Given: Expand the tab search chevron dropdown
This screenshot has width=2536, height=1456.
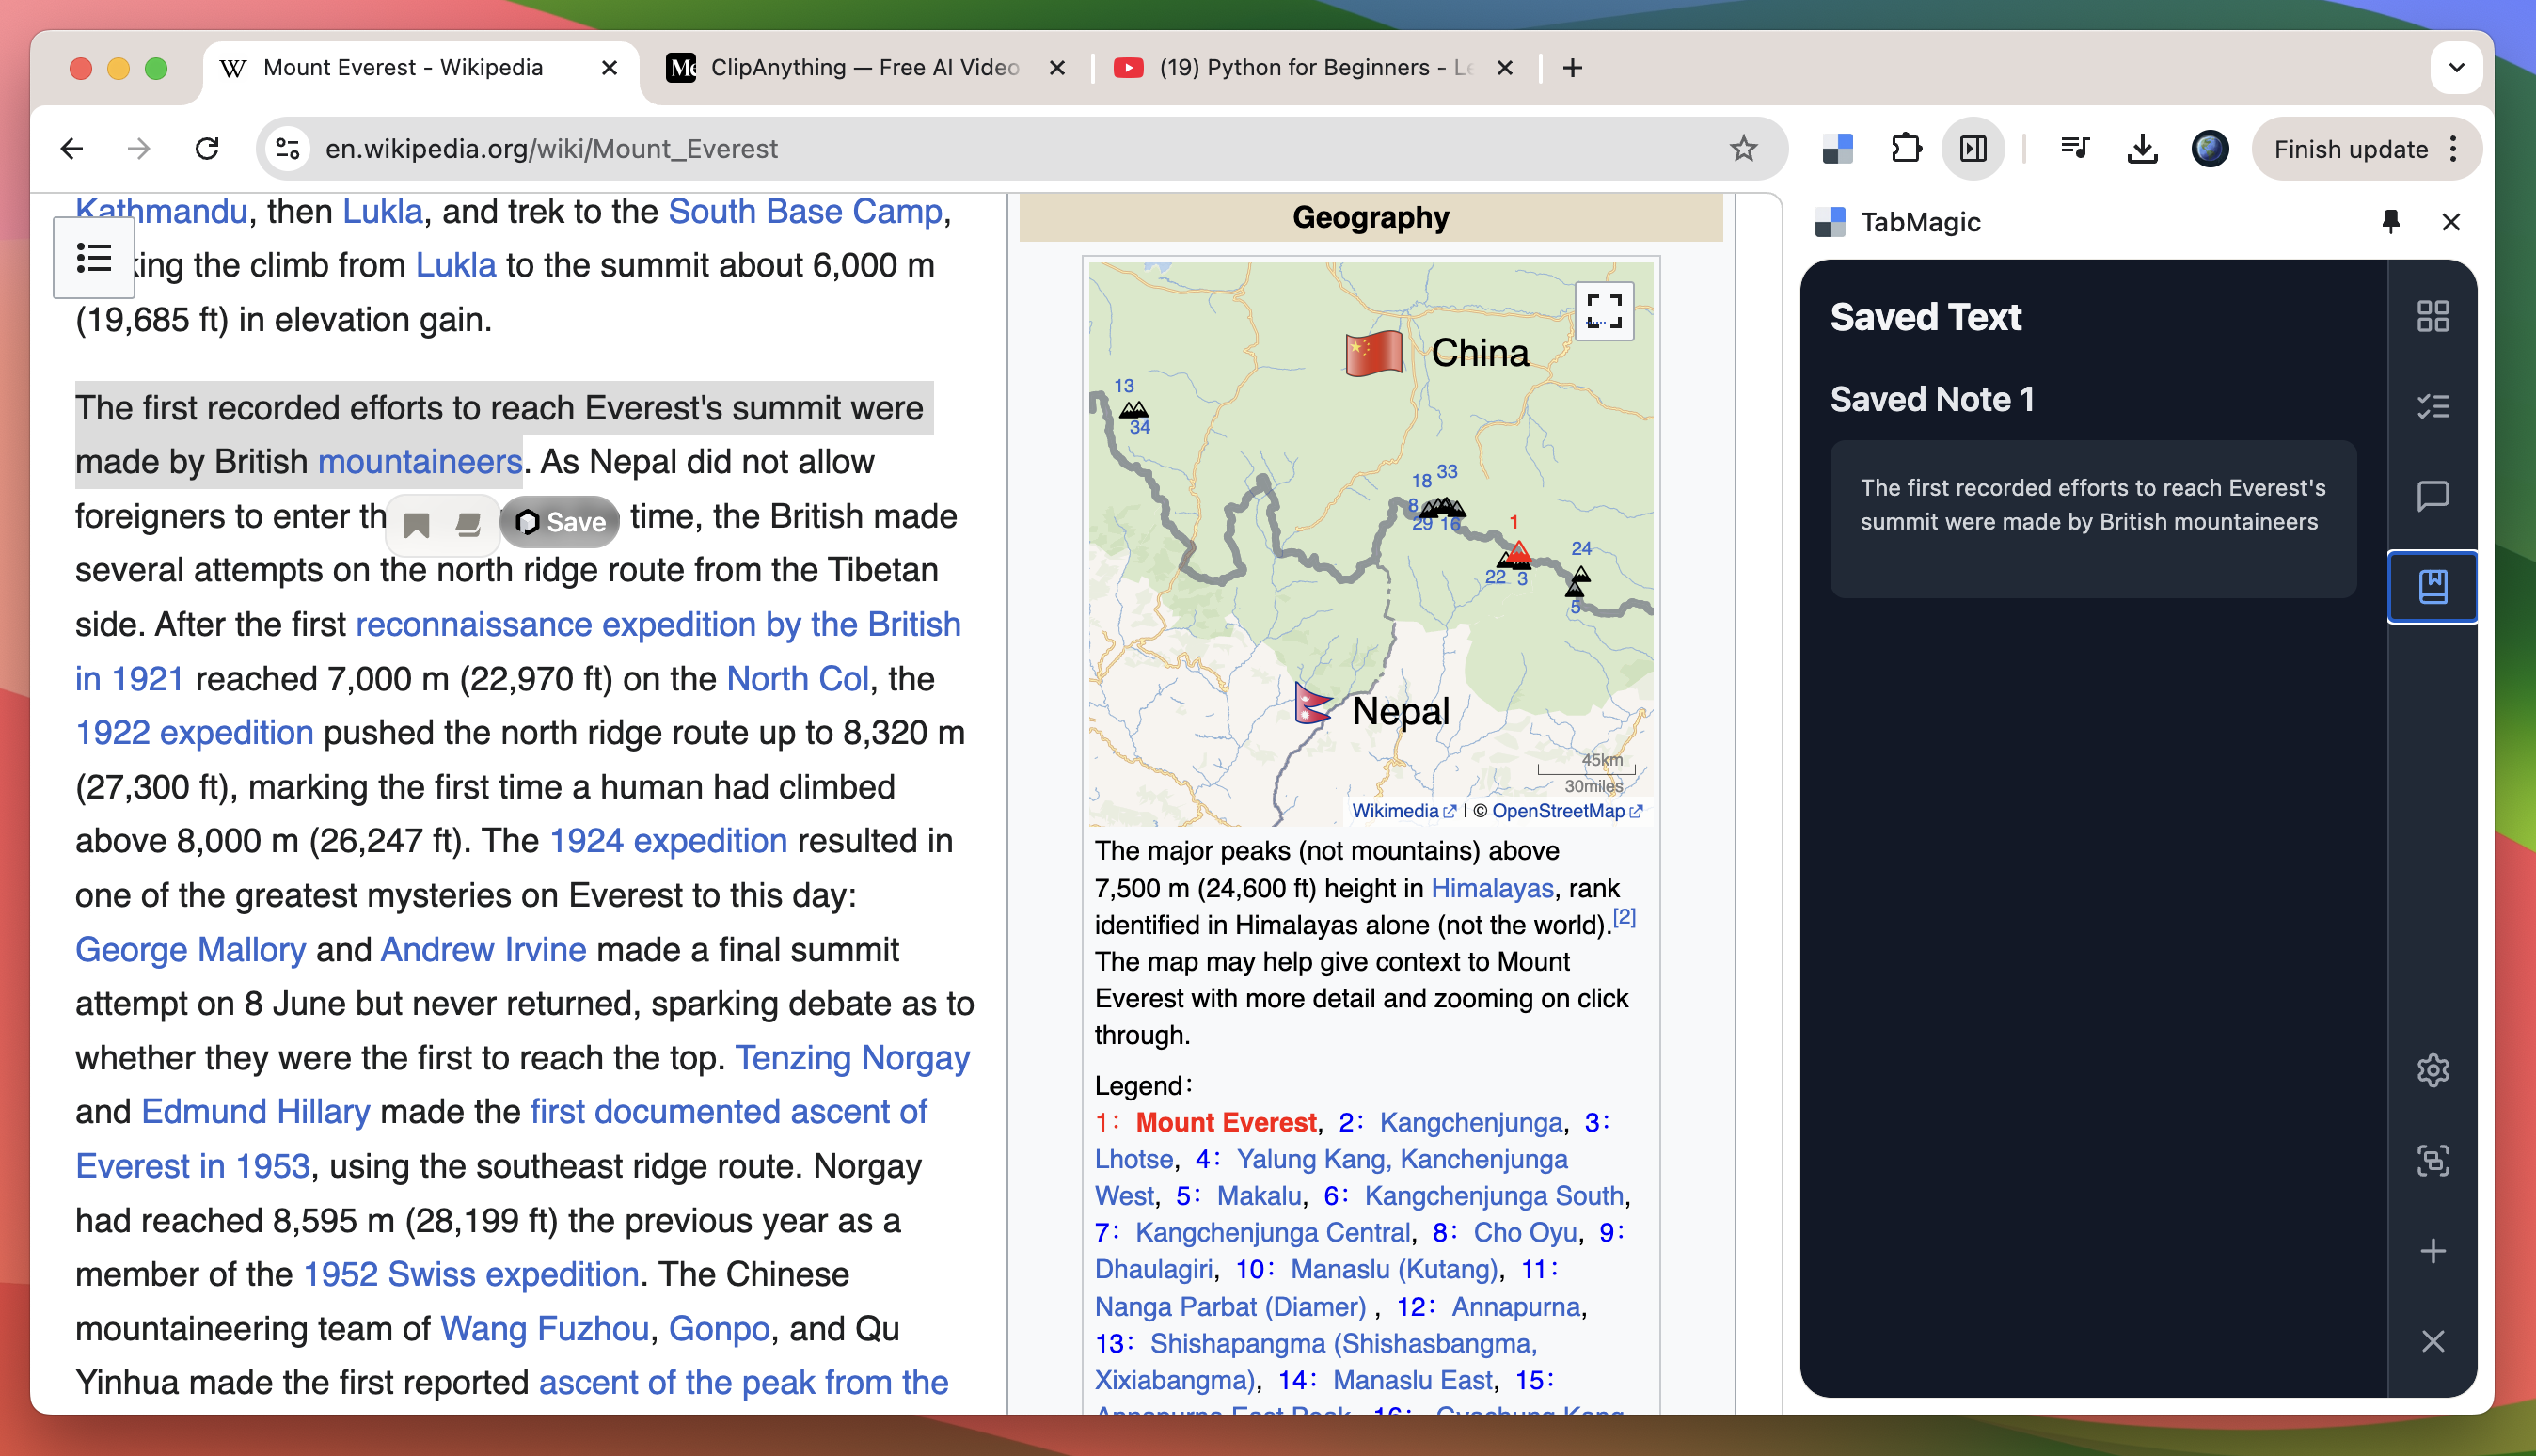Looking at the screenshot, I should [x=2456, y=68].
